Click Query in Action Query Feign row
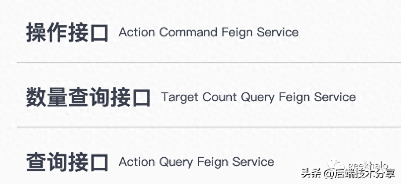The height and width of the screenshot is (184, 401). [x=176, y=163]
